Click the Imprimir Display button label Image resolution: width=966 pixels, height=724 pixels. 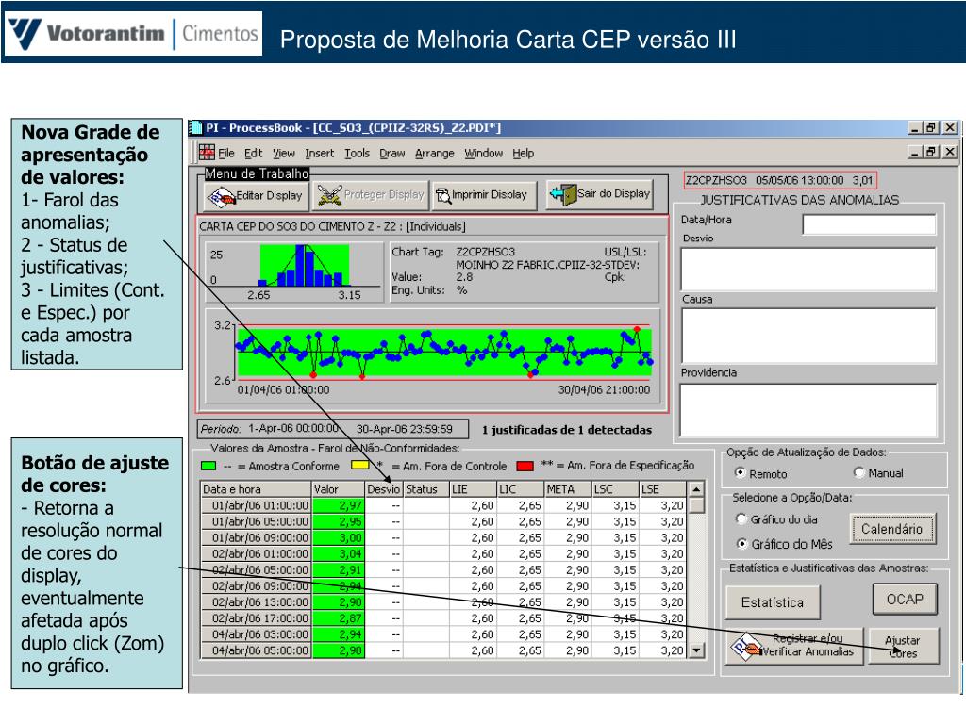(x=490, y=194)
